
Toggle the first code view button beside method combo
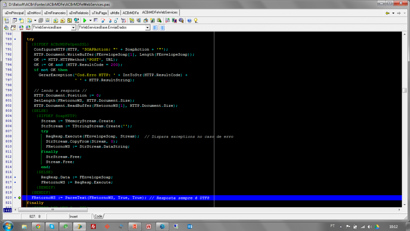click(155, 27)
